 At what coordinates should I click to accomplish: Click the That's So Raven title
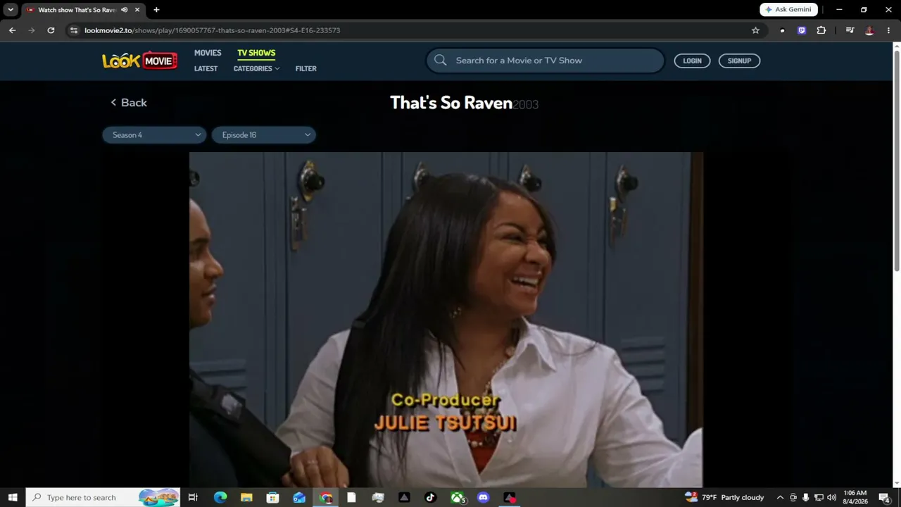point(451,103)
